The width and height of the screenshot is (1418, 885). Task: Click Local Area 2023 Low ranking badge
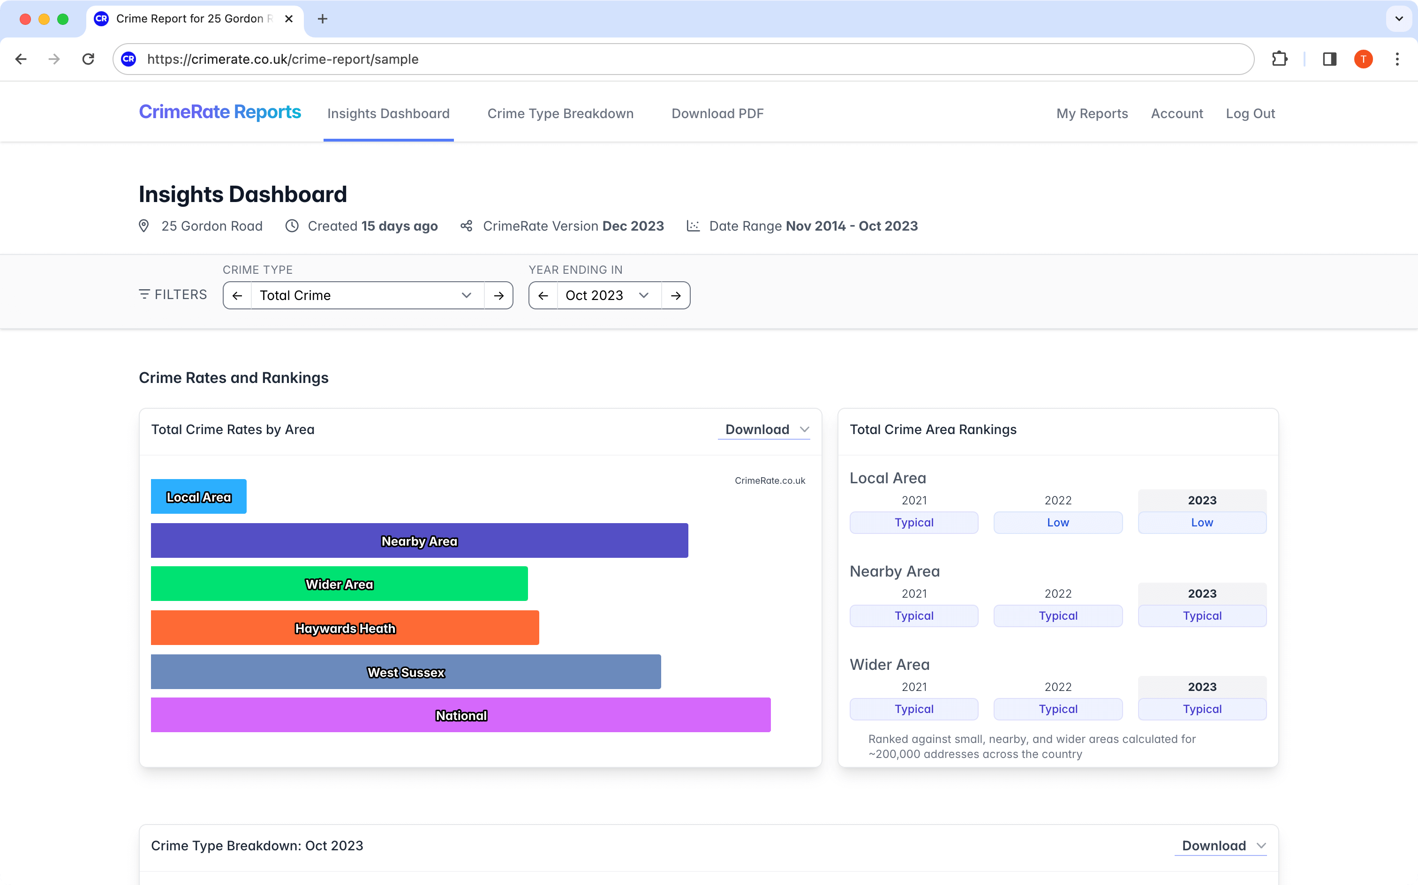1203,523
